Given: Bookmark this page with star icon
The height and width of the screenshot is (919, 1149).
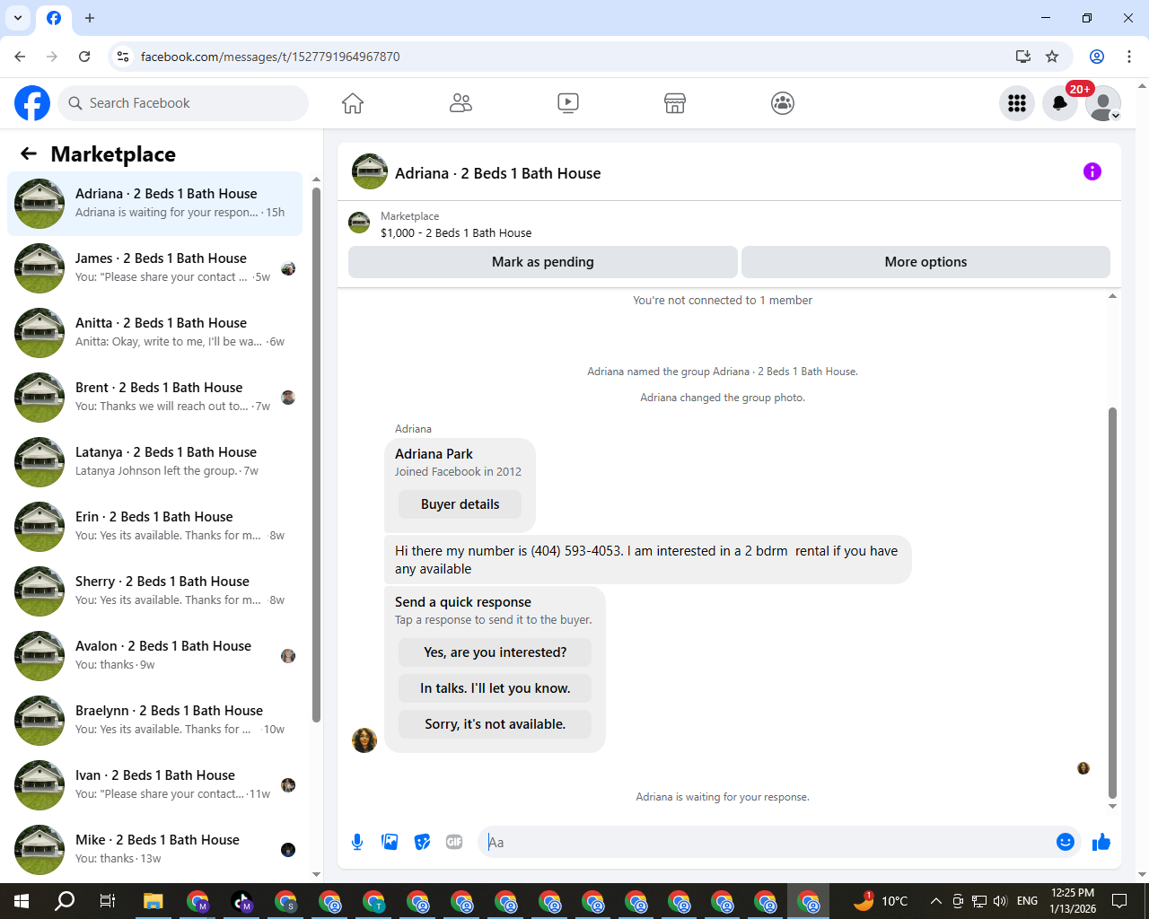Looking at the screenshot, I should click(1052, 57).
